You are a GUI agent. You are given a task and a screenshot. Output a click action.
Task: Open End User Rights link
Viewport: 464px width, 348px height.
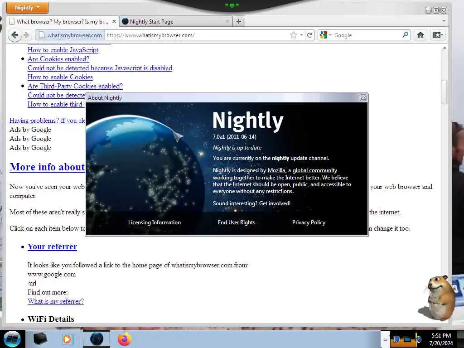(237, 222)
